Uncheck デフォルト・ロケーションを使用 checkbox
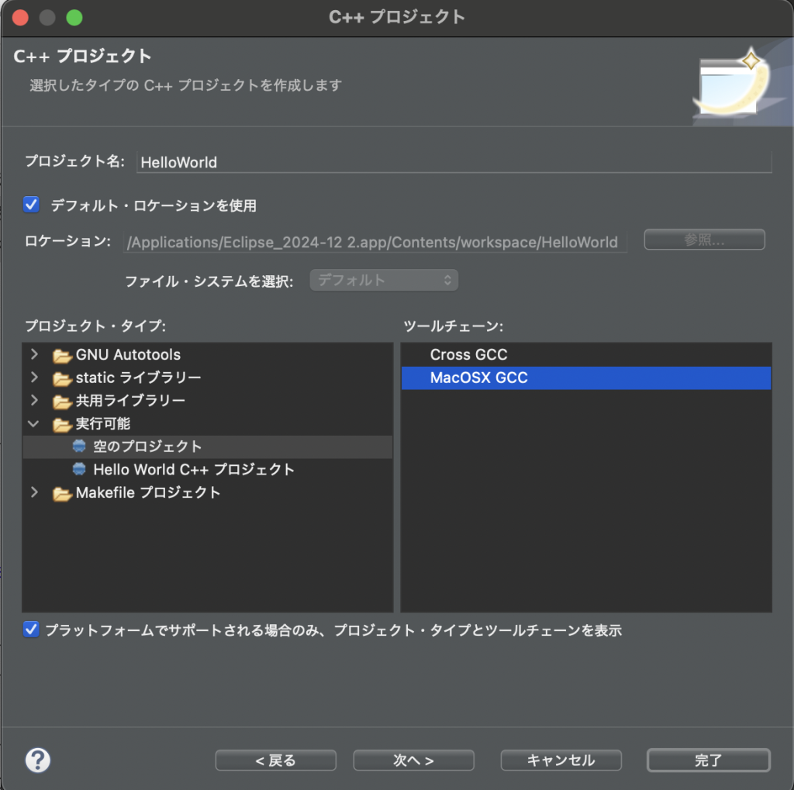 click(32, 205)
